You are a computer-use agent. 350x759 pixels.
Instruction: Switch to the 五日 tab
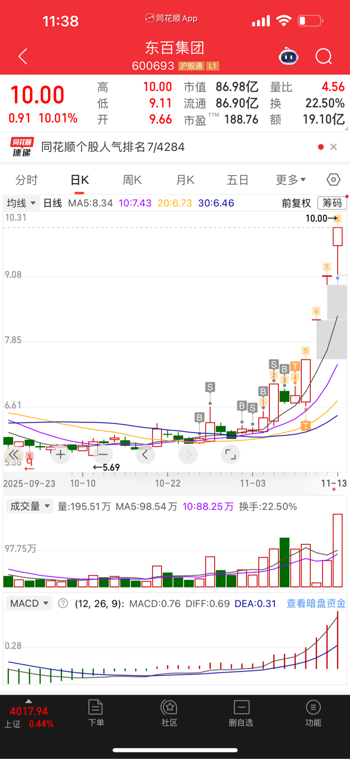(237, 180)
